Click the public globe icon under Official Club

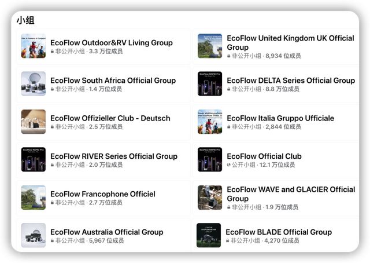tap(229, 165)
